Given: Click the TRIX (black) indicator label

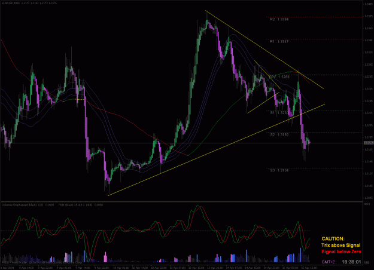Looking at the screenshot, I should [80, 205].
